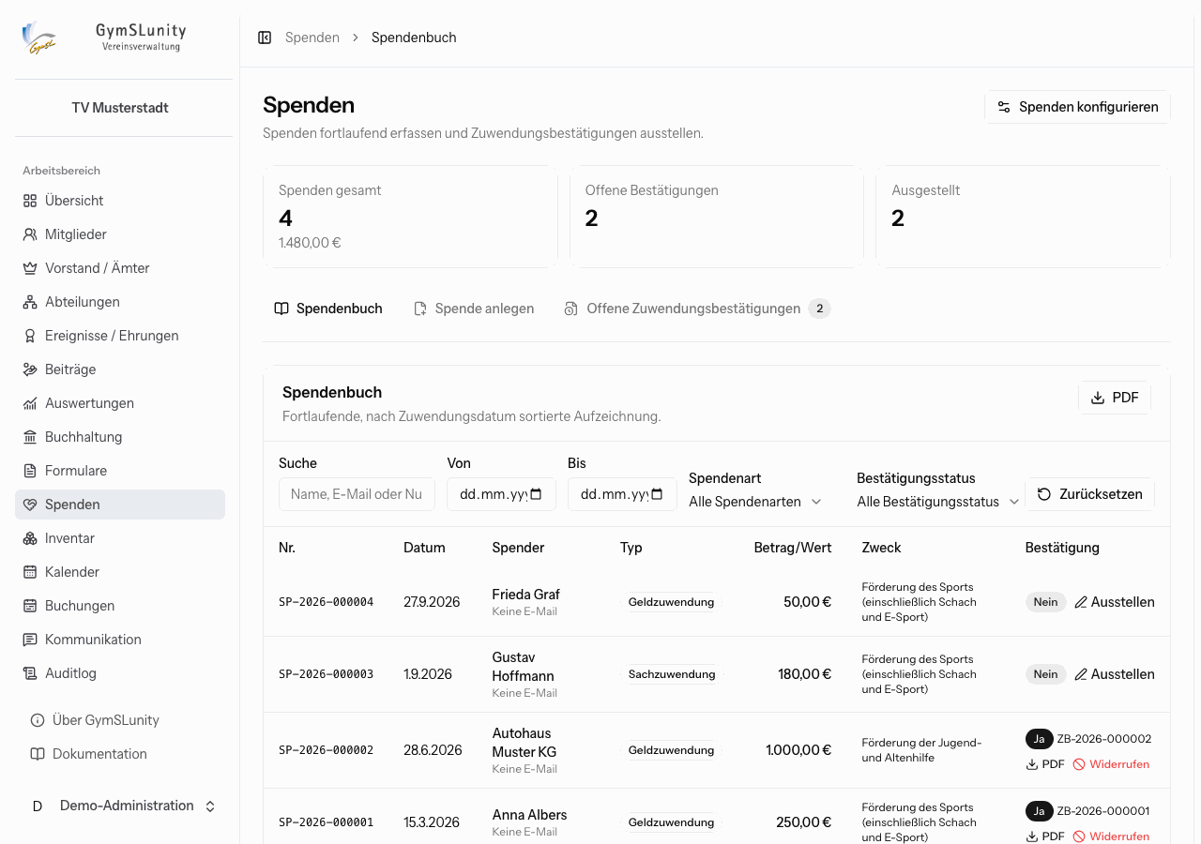Download PDF for ZB-2026-000002

[x=1045, y=764]
